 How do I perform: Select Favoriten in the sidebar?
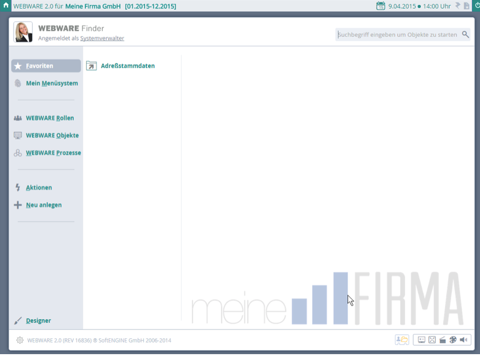(x=46, y=66)
